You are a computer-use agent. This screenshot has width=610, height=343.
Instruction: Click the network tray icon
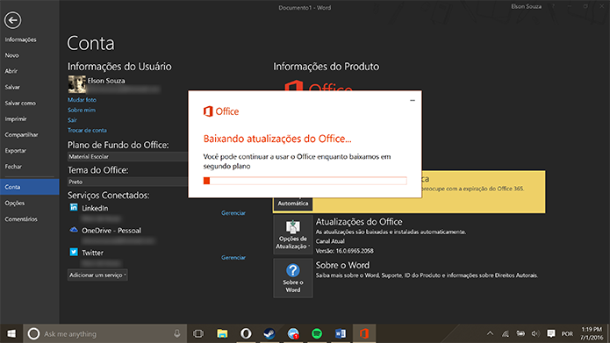(506, 333)
